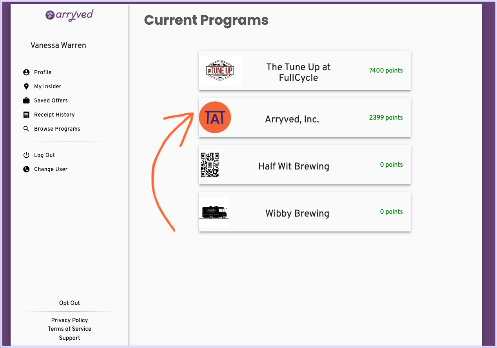Open the Half Wit Brewing program
Screen dimensions: 497x348
click(305, 165)
